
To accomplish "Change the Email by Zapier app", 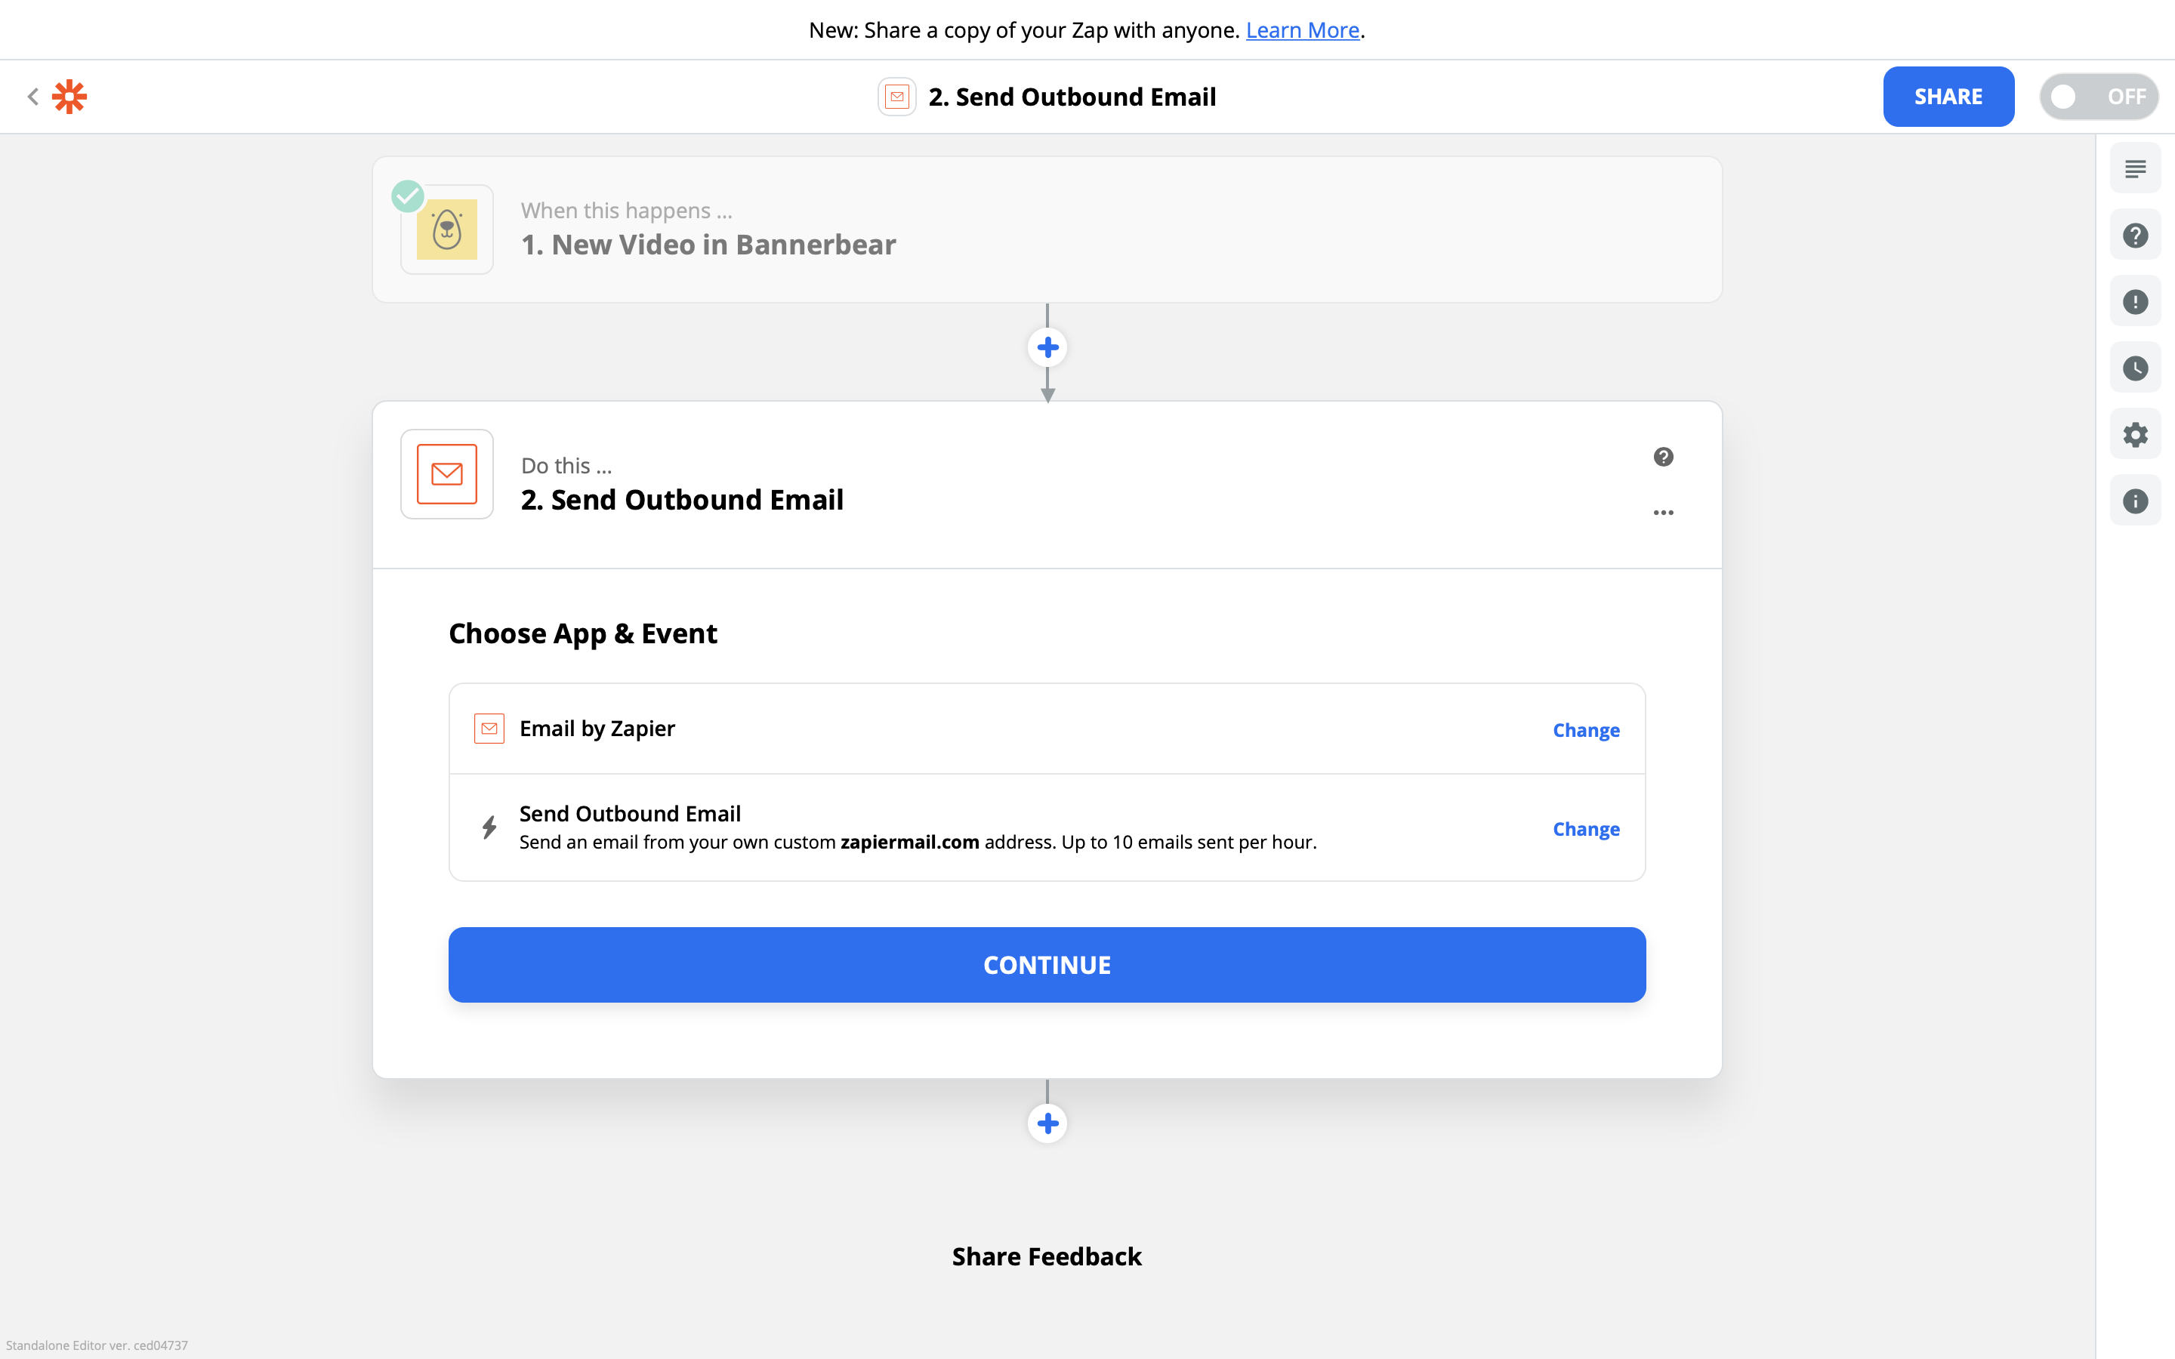I will 1585,730.
